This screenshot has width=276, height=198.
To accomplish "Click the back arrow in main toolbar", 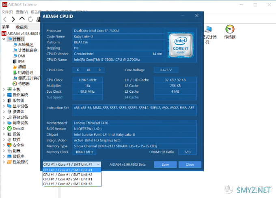I will point(5,19).
